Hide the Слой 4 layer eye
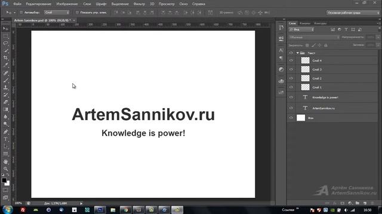This screenshot has width=382, height=214. [x=291, y=61]
